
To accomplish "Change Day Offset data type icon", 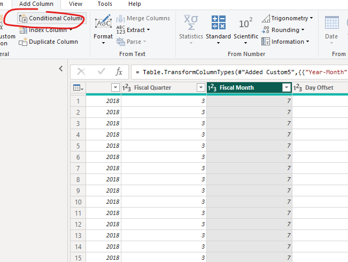I will (x=298, y=88).
